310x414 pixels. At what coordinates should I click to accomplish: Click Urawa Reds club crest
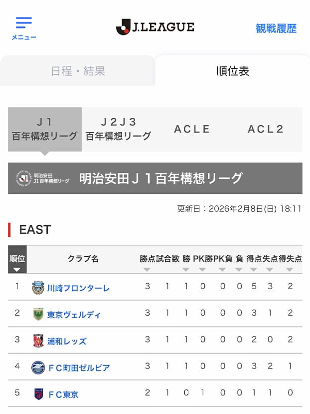pos(38,341)
